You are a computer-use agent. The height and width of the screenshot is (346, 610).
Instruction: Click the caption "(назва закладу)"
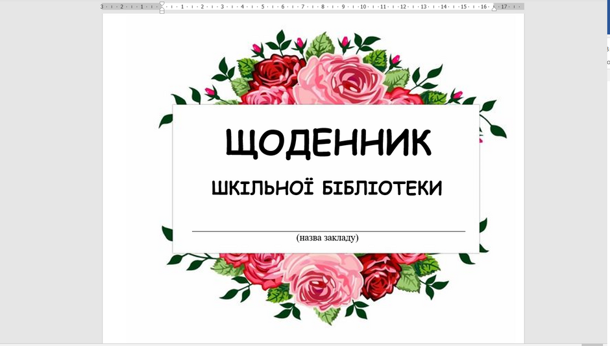327,237
